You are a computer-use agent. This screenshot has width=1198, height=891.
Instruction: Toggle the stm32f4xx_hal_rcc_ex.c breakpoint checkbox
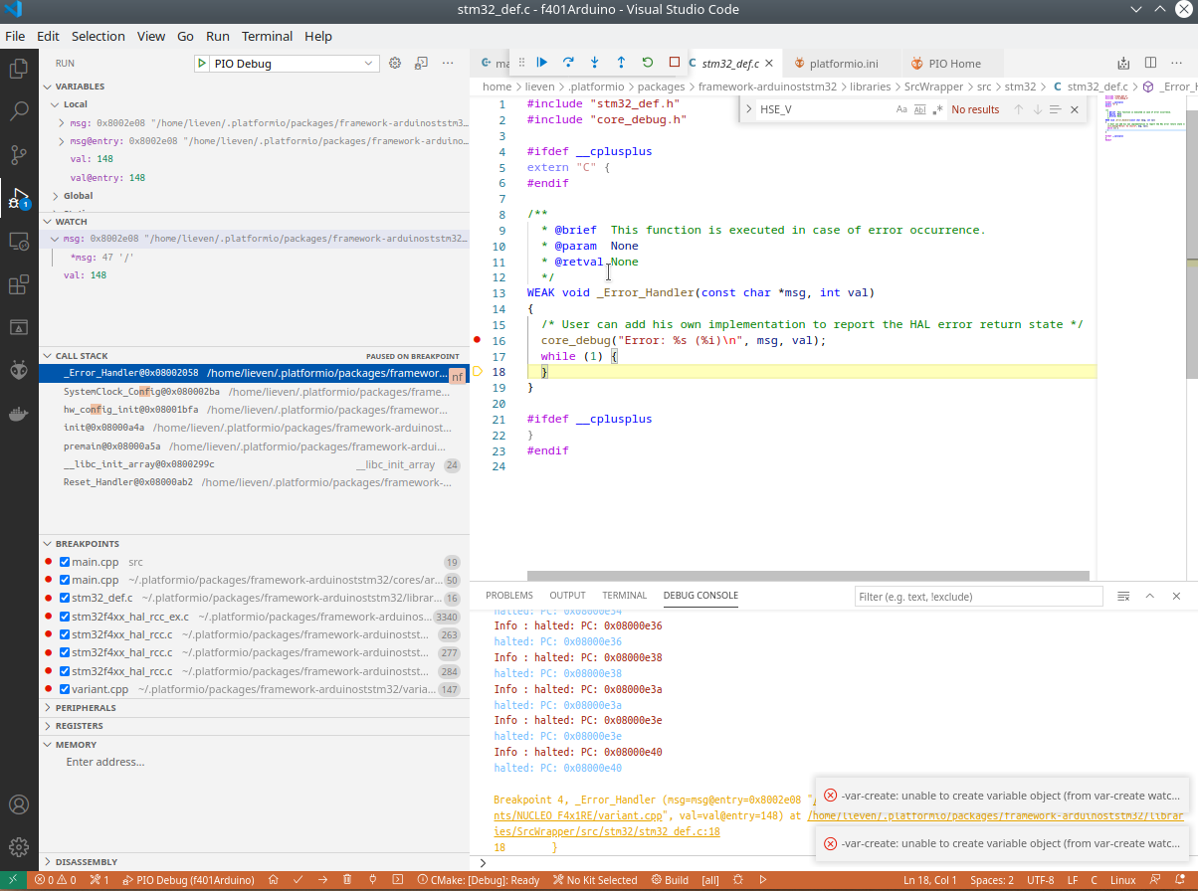pyautogui.click(x=65, y=617)
